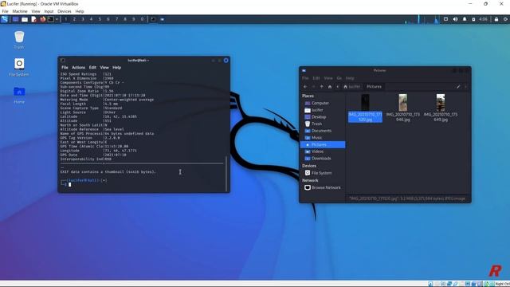Switch to workspace 9 in the panel
510x287 pixels.
(134, 19)
